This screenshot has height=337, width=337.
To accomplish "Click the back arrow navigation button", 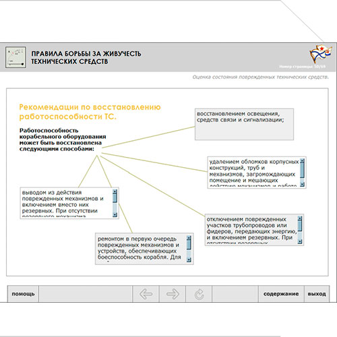I will tap(146, 294).
